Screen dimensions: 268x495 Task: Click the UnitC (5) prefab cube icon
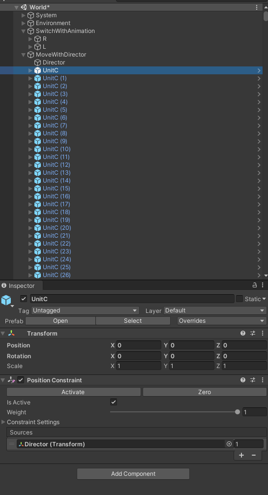[37, 110]
